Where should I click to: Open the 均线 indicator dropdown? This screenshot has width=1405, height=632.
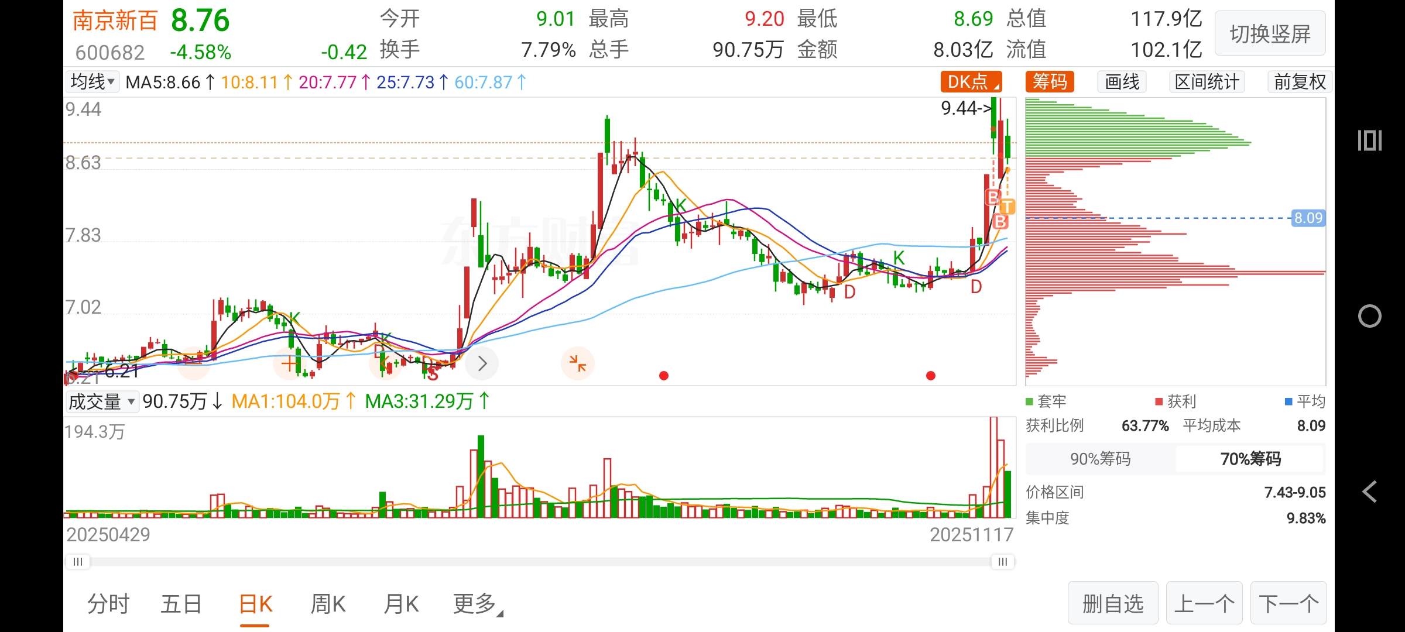pyautogui.click(x=92, y=82)
